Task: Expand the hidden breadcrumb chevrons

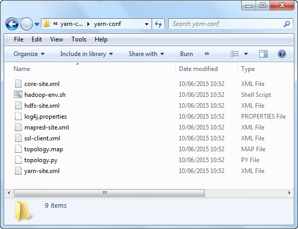Action: click(x=55, y=24)
